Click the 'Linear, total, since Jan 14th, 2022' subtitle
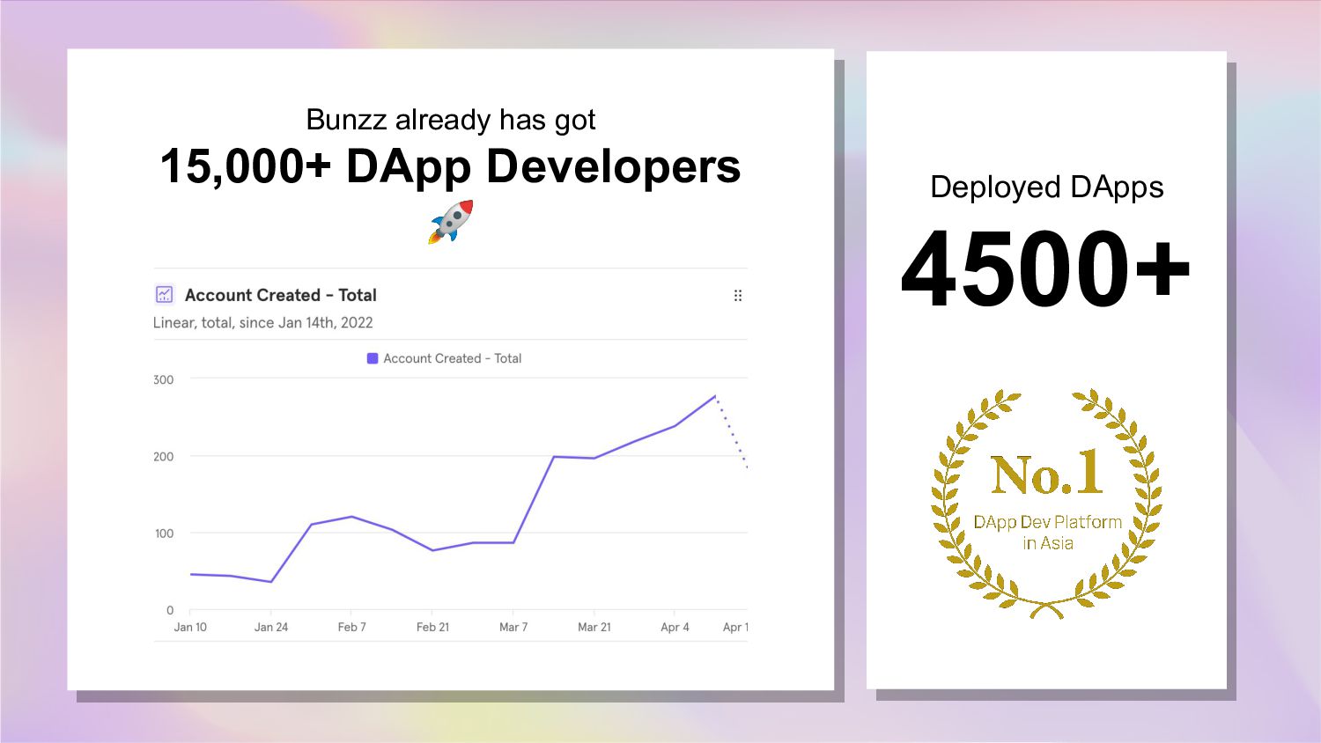 pos(262,322)
